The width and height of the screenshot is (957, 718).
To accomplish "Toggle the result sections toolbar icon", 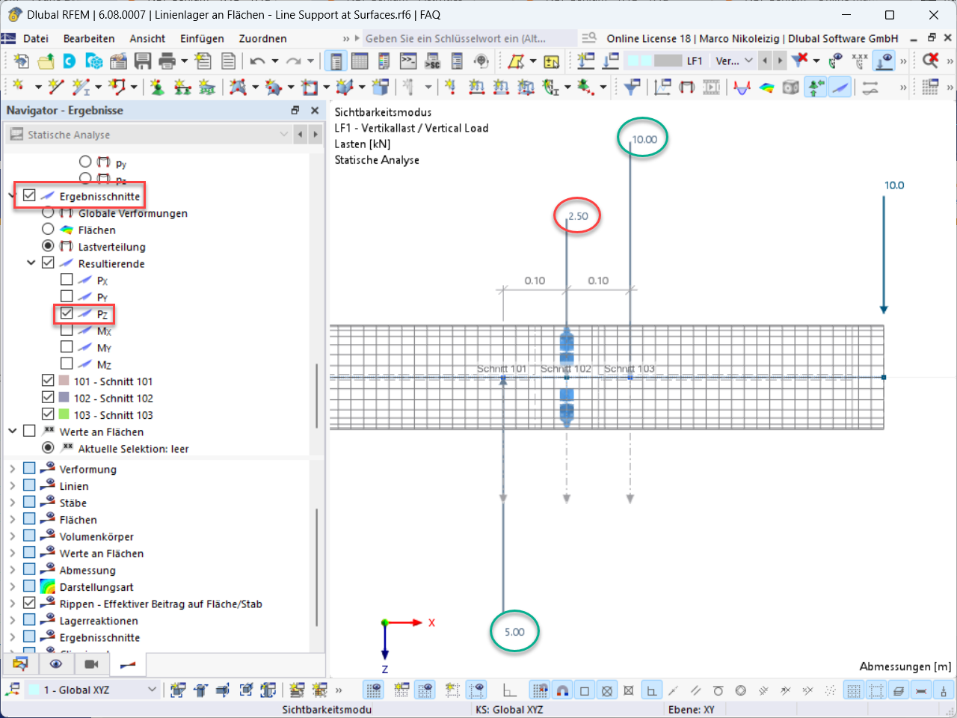I will 840,88.
